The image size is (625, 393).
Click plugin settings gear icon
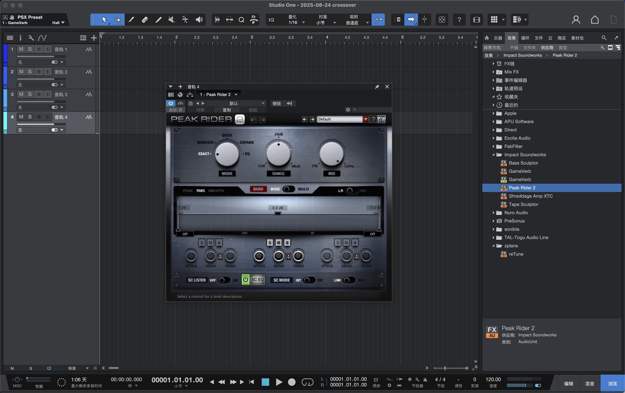coord(348,110)
